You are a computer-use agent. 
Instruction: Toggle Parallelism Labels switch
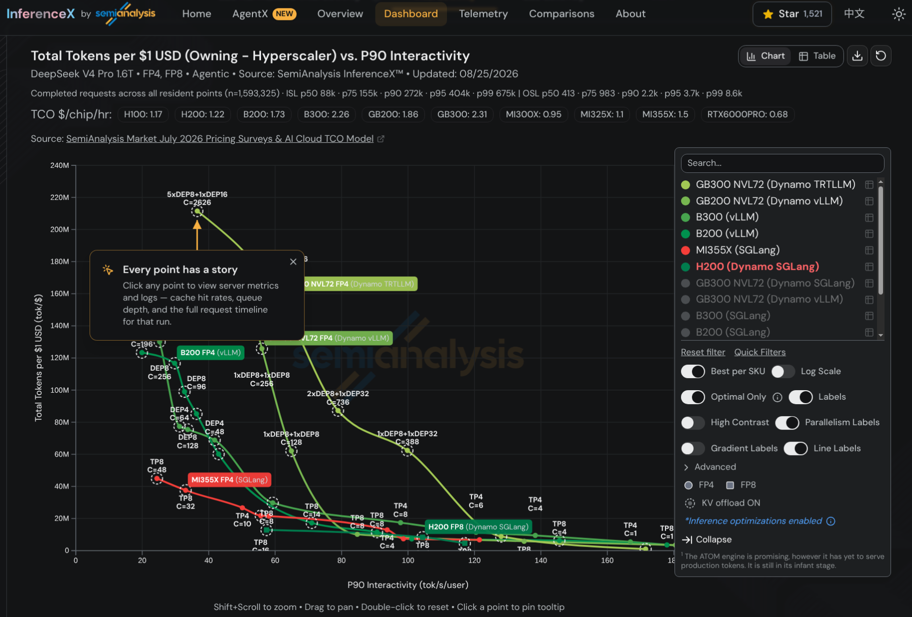pyautogui.click(x=787, y=423)
